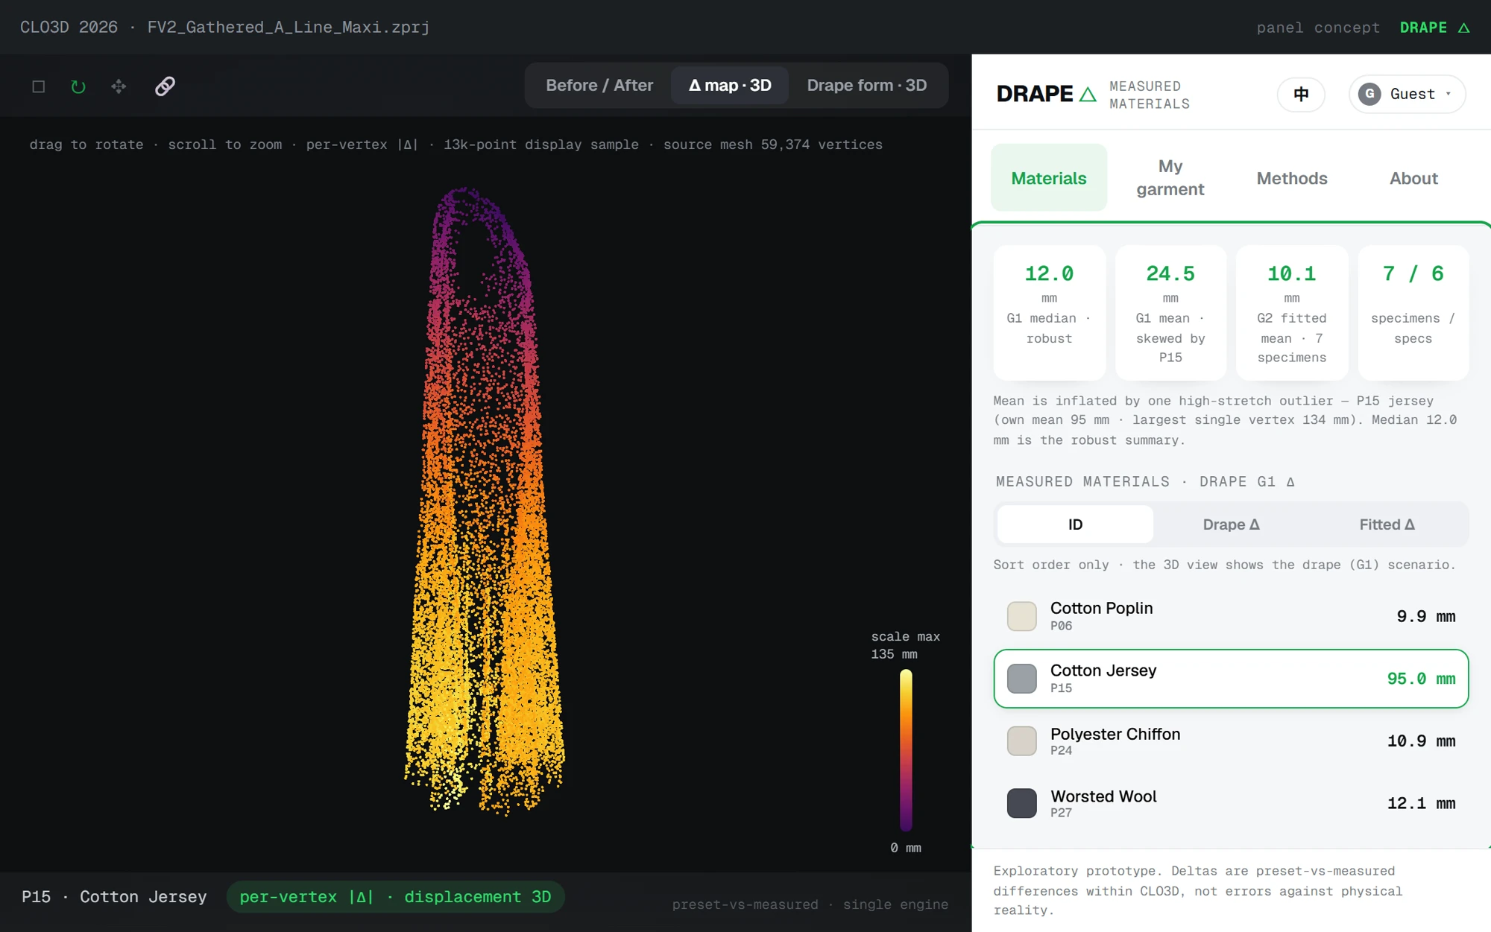Reset view with green rotate icon

[78, 86]
